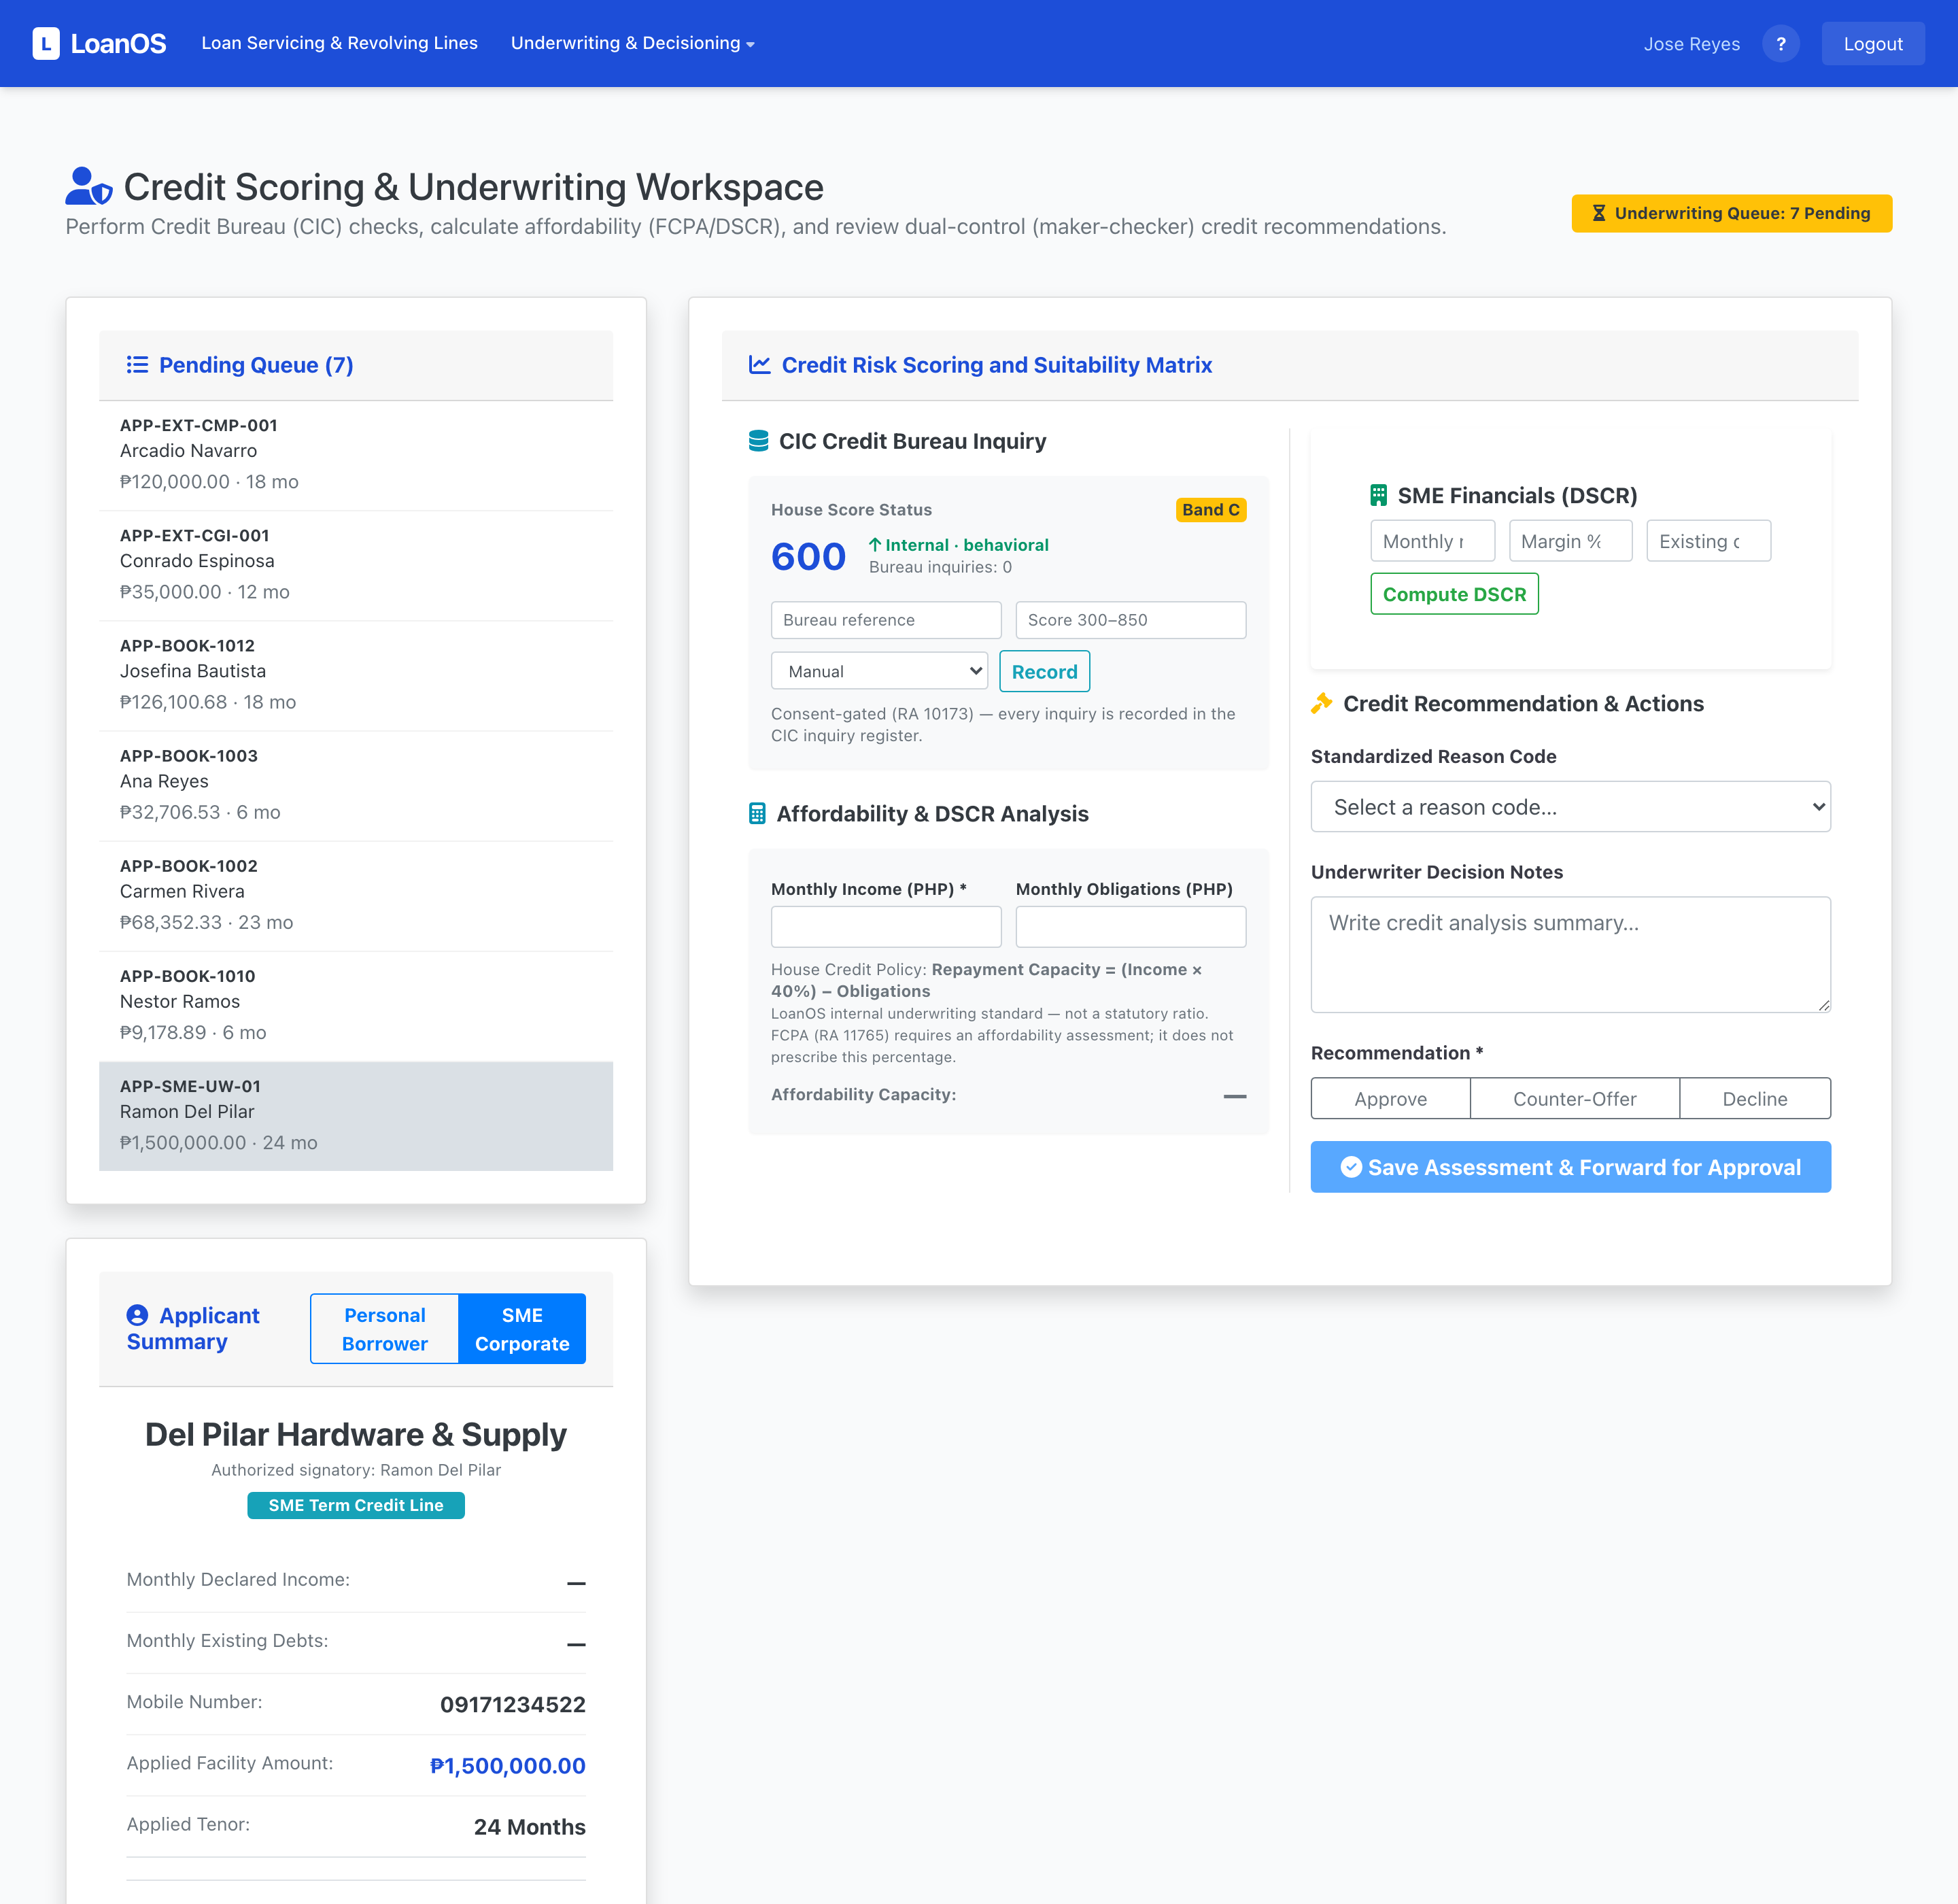
Task: Click the green up-arrow next to Internal behavioral
Action: pos(875,545)
